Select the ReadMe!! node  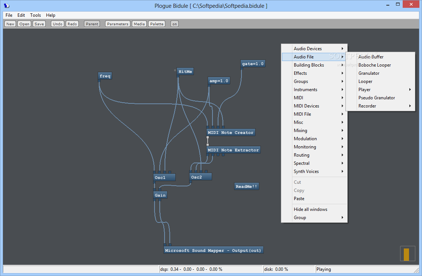coord(247,186)
